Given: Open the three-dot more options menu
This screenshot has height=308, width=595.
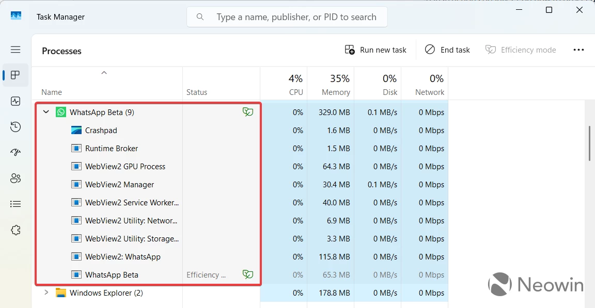Looking at the screenshot, I should tap(578, 50).
